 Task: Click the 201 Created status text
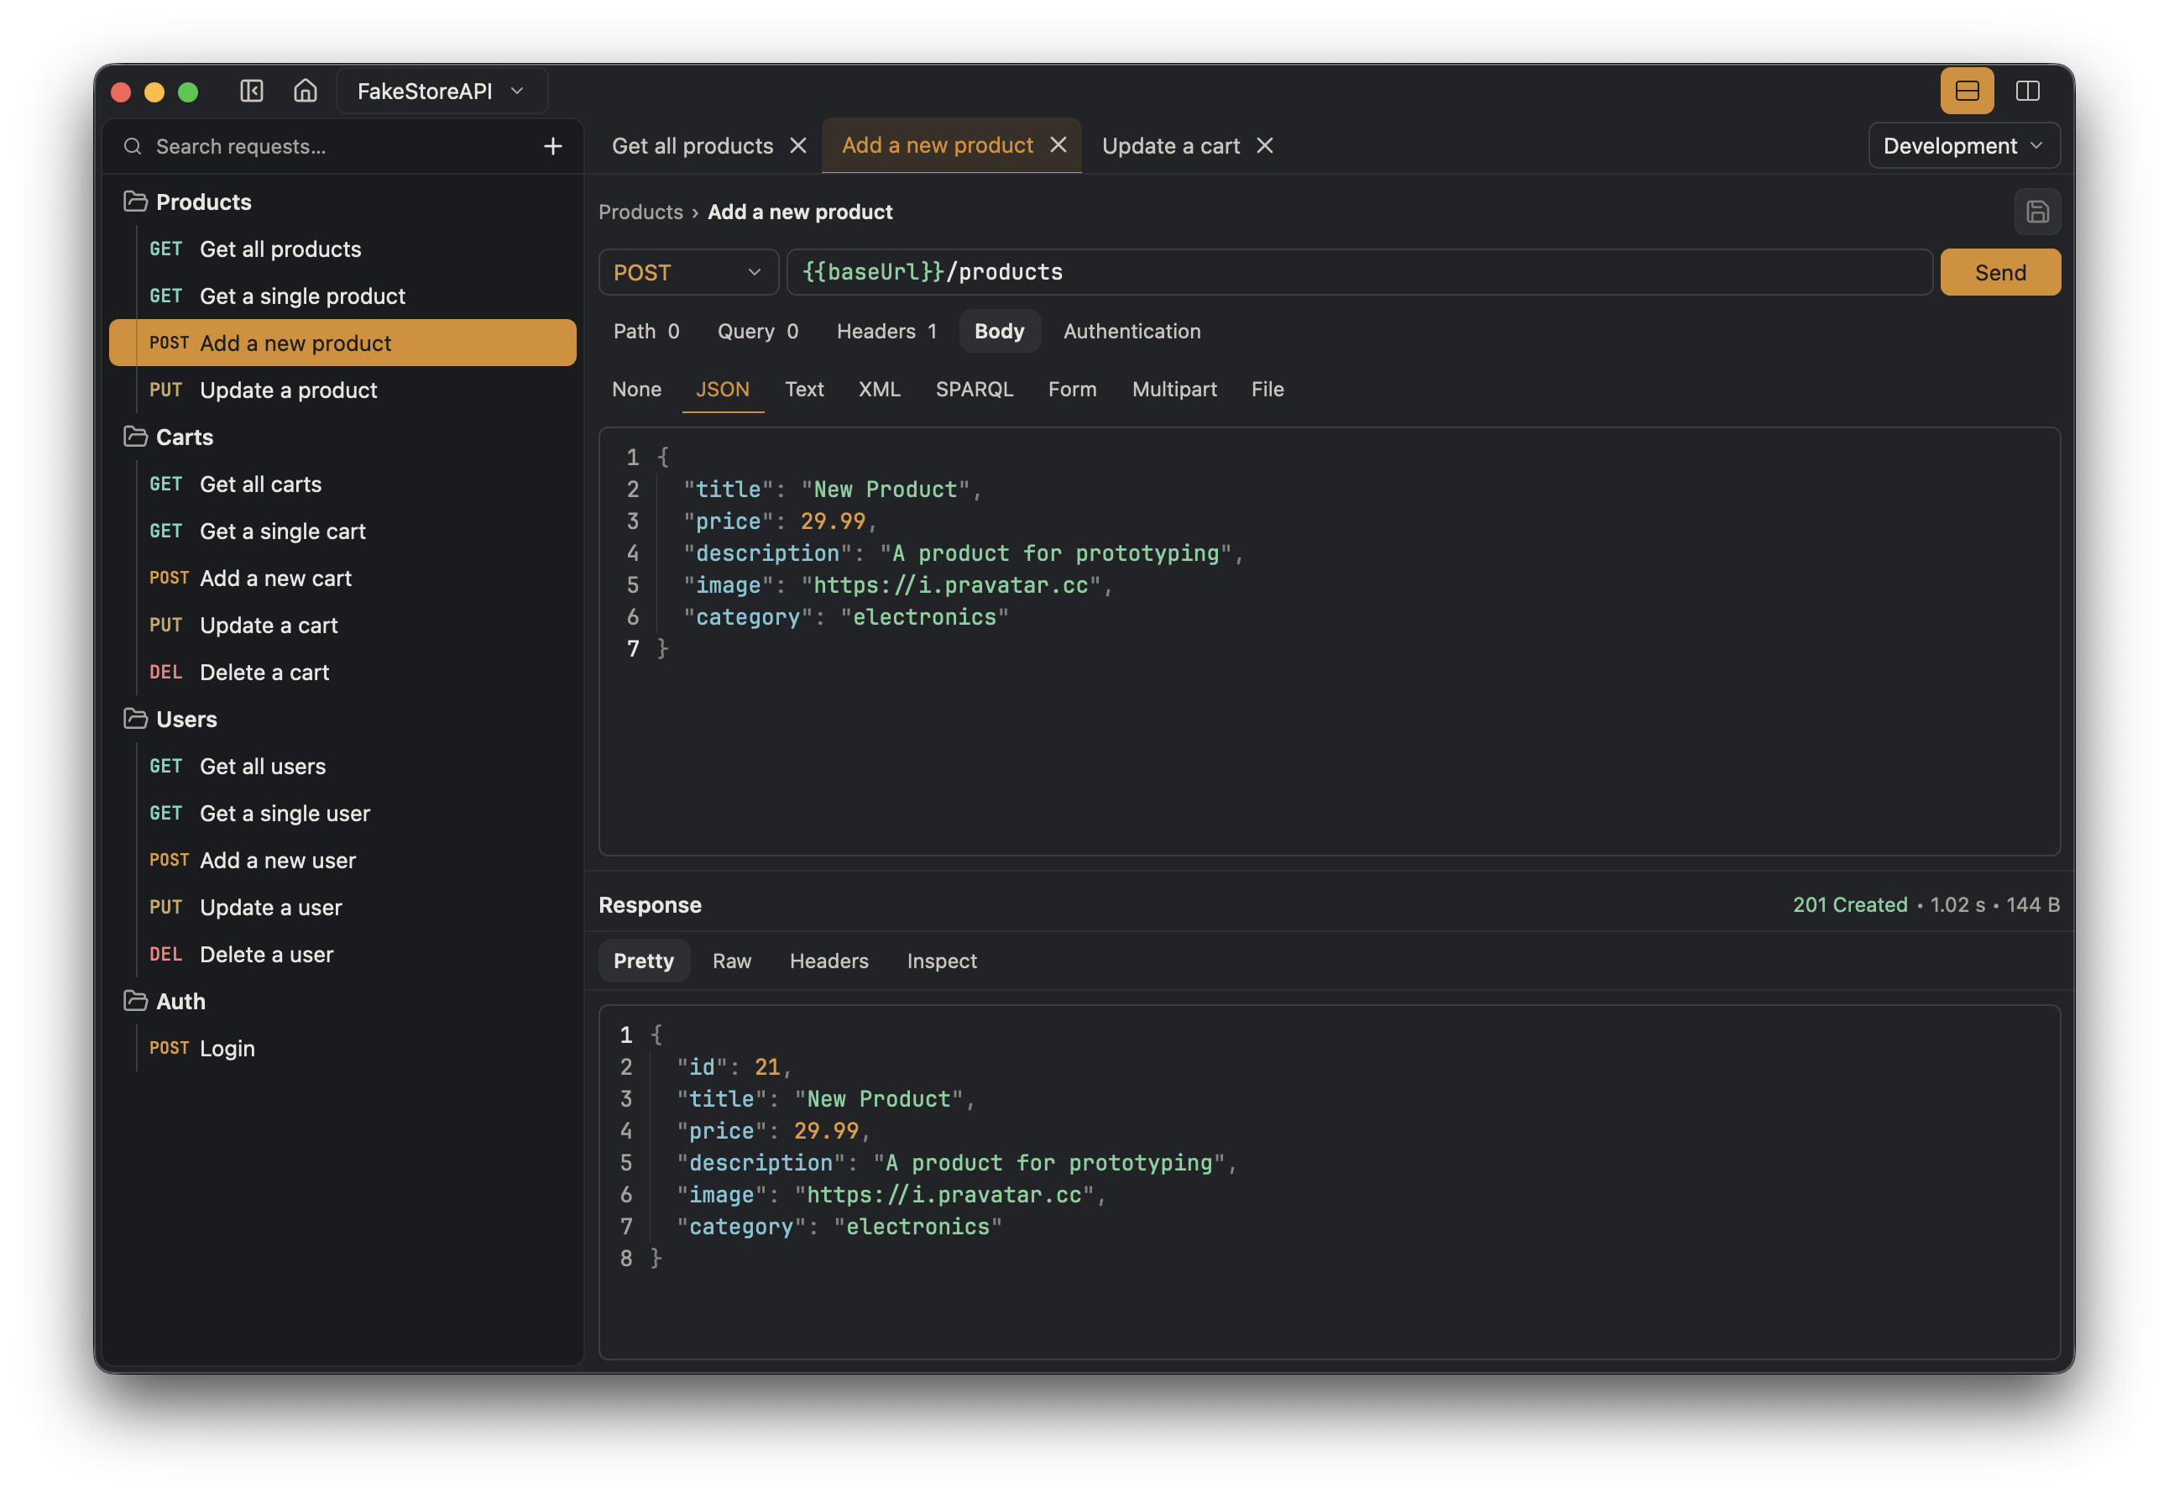pos(1849,905)
